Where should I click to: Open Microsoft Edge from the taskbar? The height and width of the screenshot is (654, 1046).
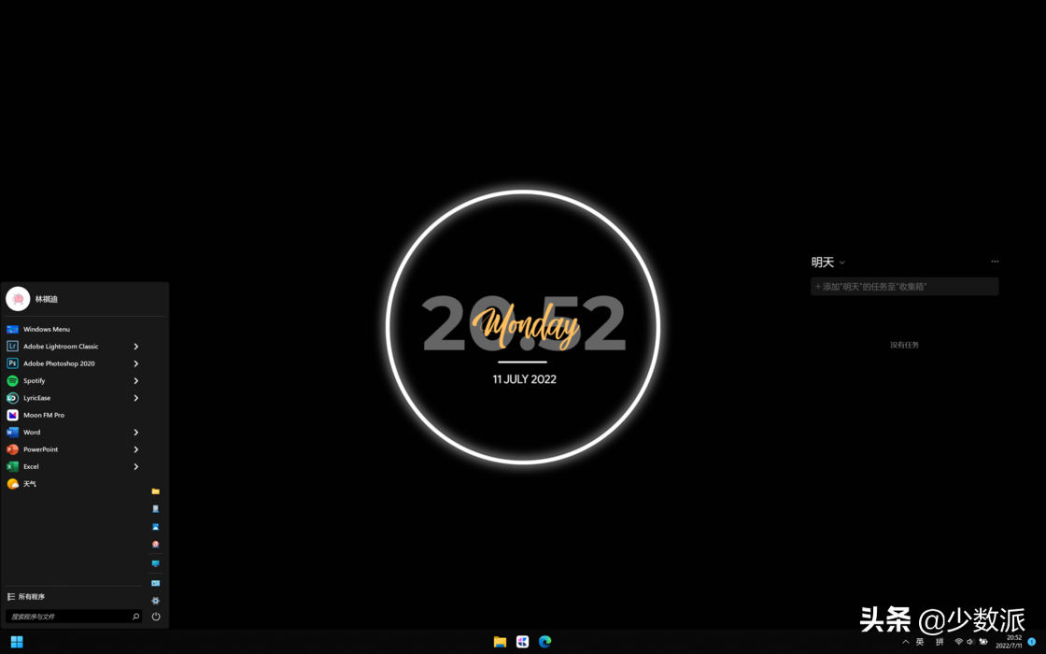coord(545,642)
